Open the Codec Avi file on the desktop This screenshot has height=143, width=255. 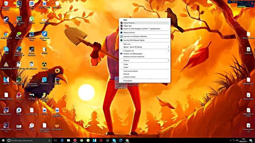248,50
